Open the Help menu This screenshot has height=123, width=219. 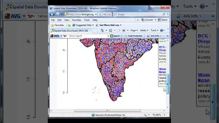[95, 20]
